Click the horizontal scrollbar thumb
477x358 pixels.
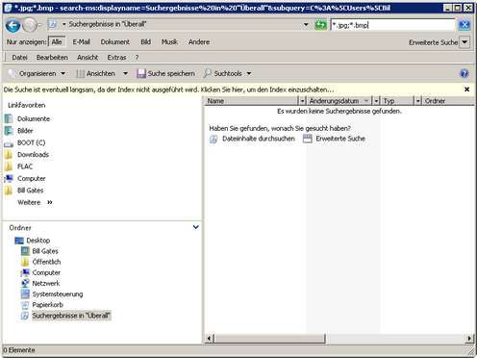pyautogui.click(x=270, y=338)
